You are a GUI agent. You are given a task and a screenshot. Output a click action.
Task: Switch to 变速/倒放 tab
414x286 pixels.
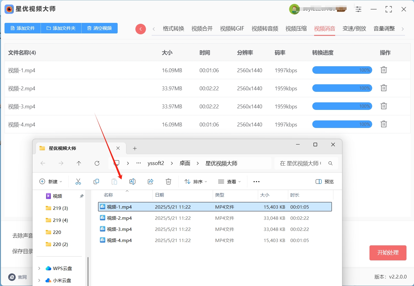click(354, 29)
